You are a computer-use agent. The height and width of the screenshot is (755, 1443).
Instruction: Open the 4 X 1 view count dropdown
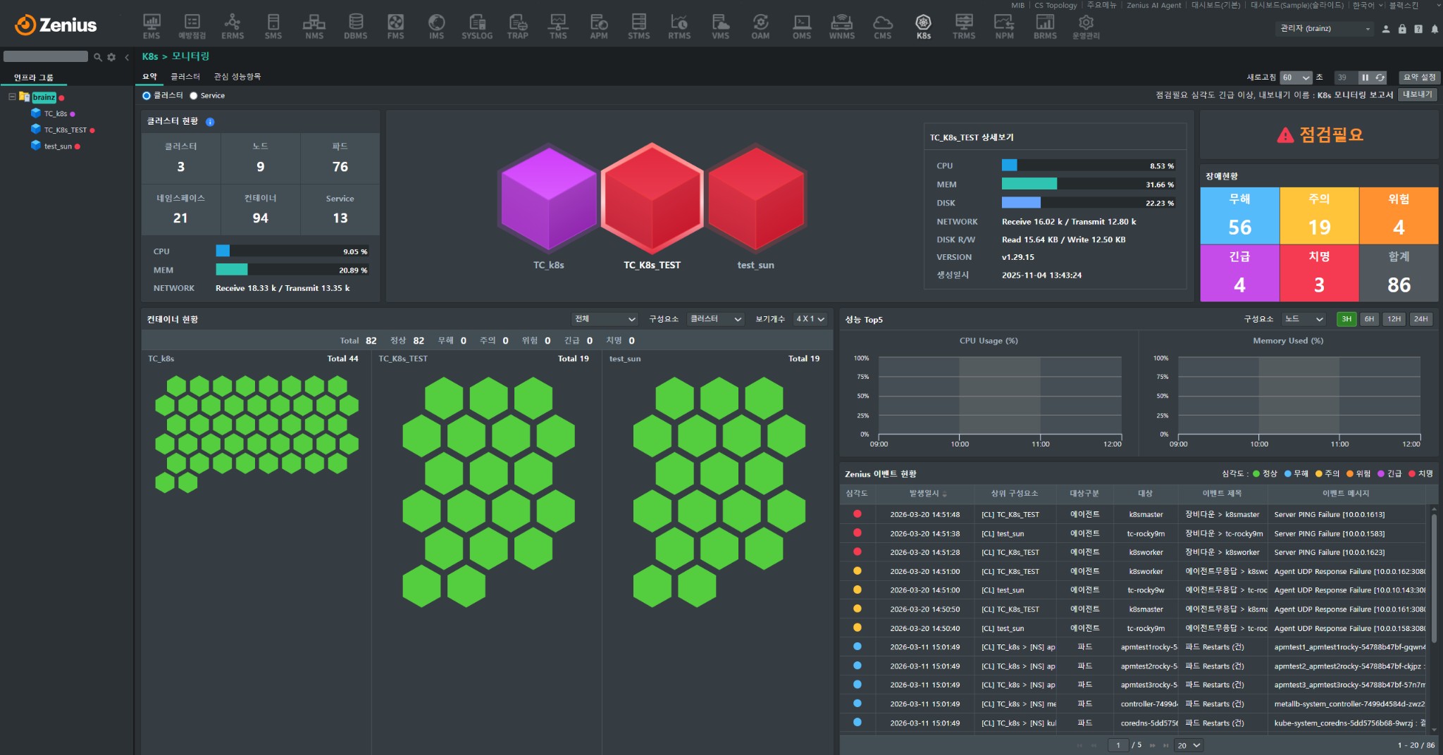point(810,319)
